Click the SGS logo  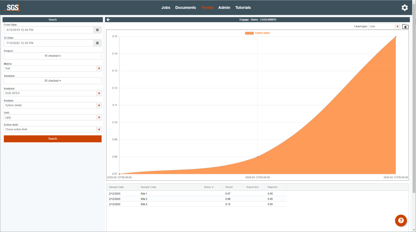12,8
